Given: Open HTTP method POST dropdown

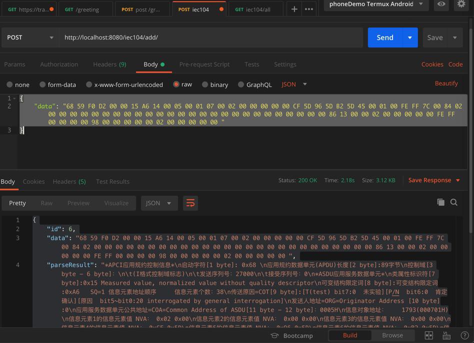Looking at the screenshot, I should pos(30,37).
